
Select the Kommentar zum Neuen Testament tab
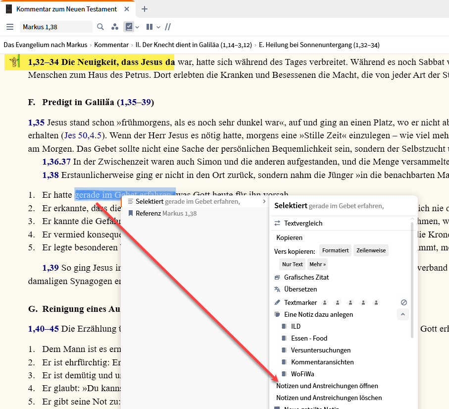click(66, 9)
